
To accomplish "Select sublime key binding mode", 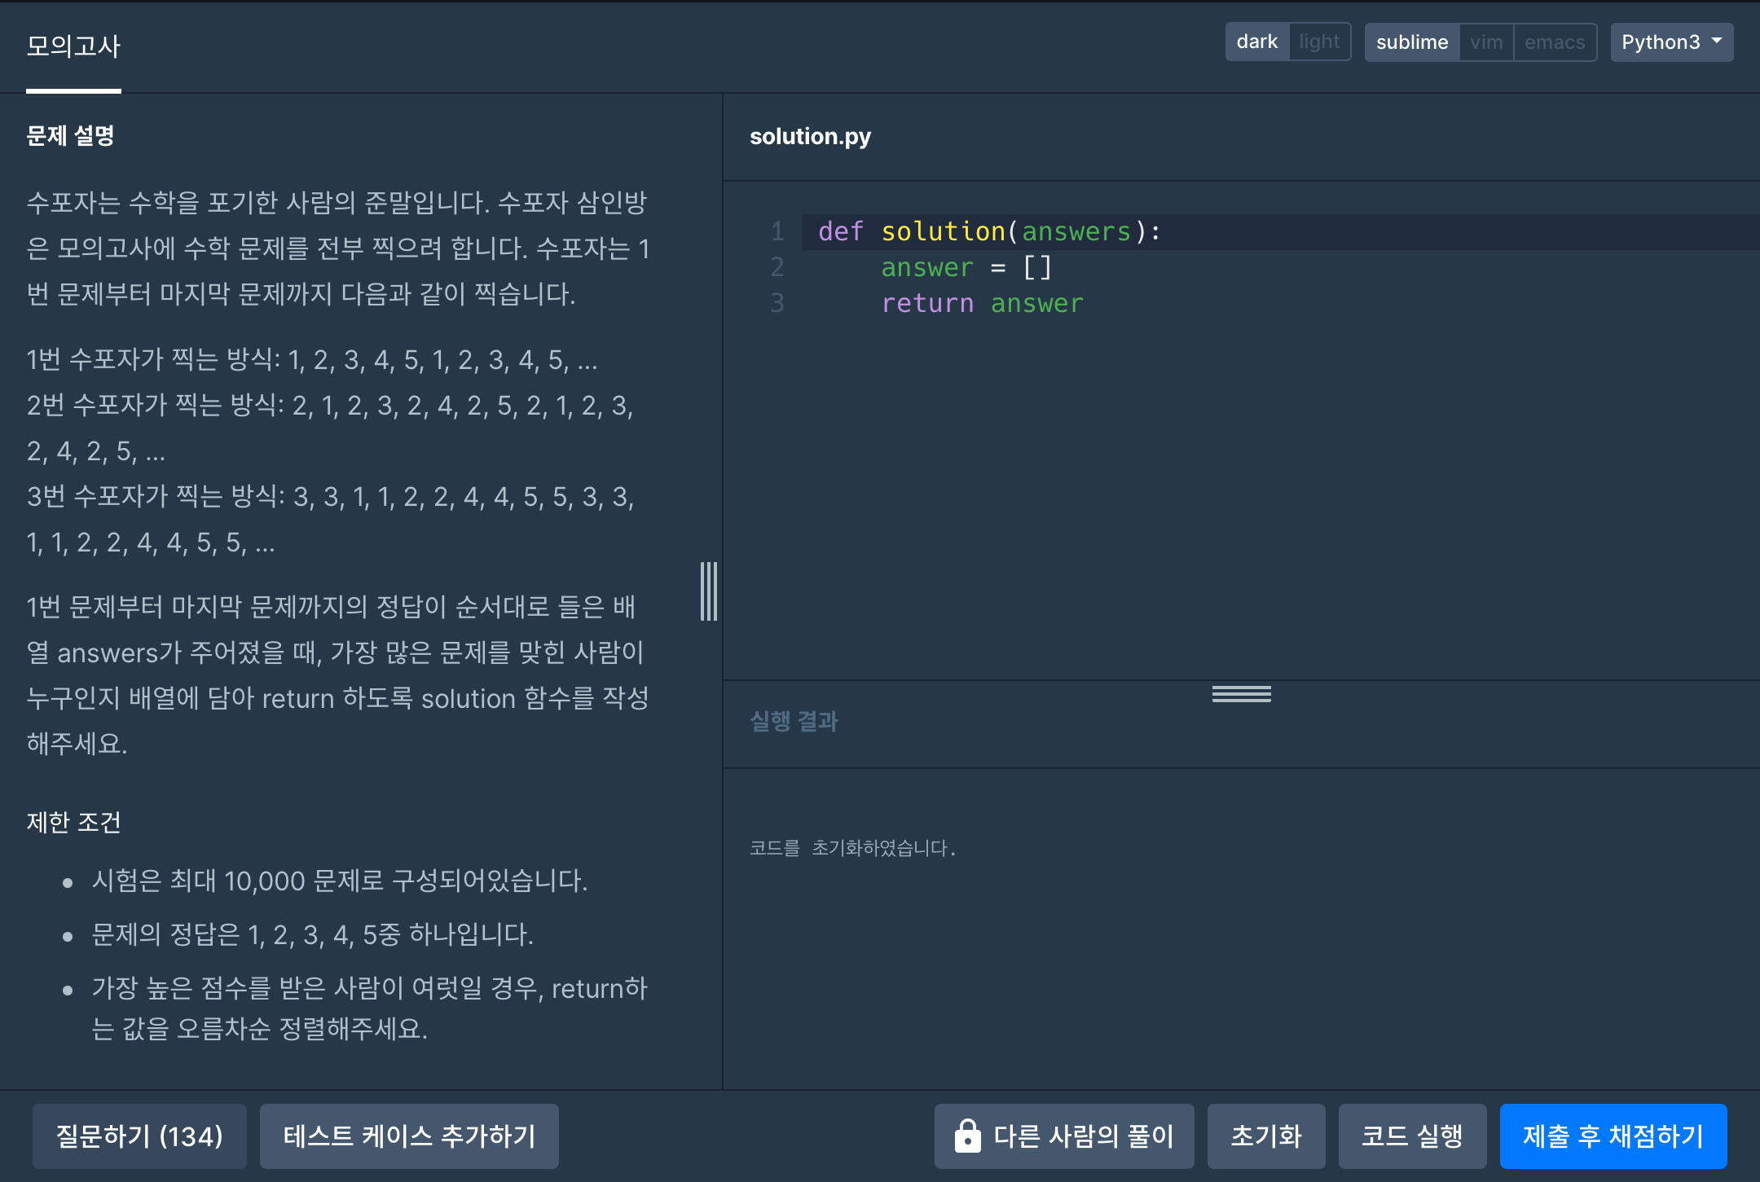I will click(1411, 42).
